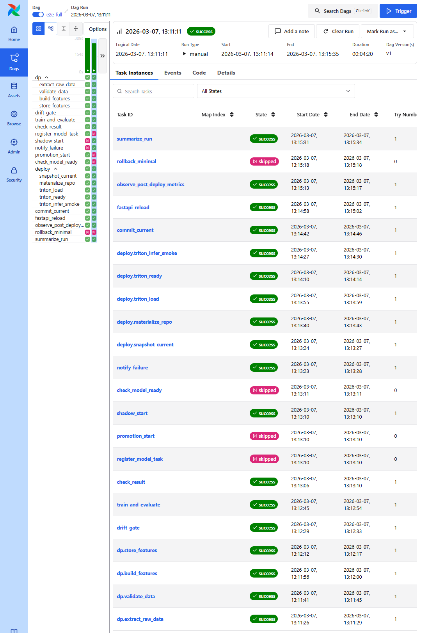Load more runs with the double-chevron button
The width and height of the screenshot is (421, 633).
pyautogui.click(x=103, y=56)
